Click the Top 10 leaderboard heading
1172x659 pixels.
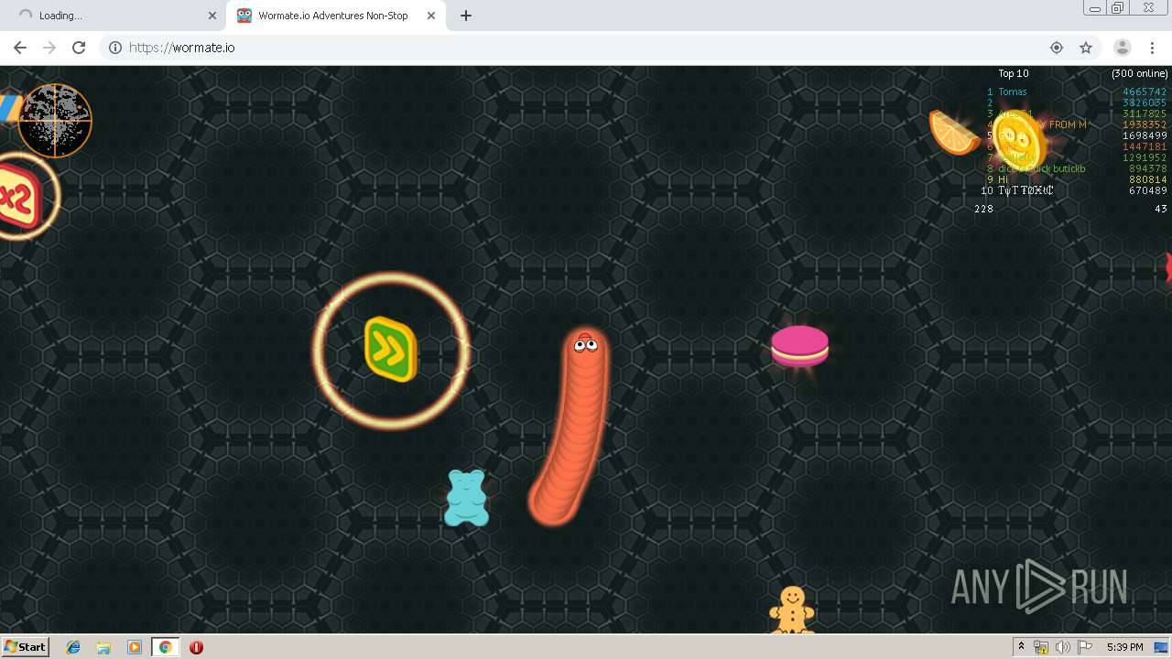[x=1014, y=73]
